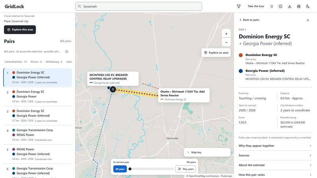317x178 pixels.
Task: Click Okatie – McIntosh 115kV Tie label
Action: [184, 95]
